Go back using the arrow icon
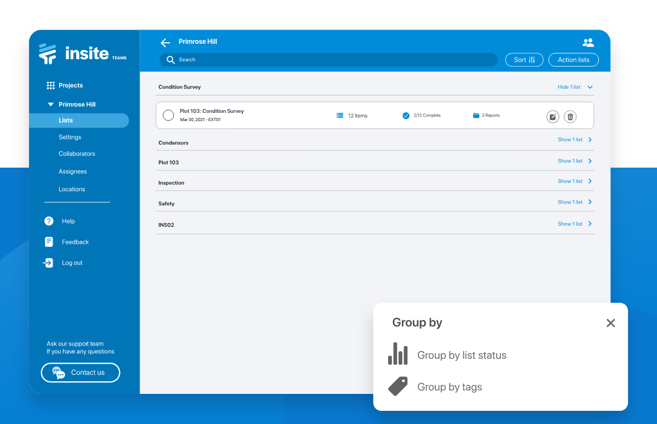Viewport: 657px width, 424px height. [165, 43]
